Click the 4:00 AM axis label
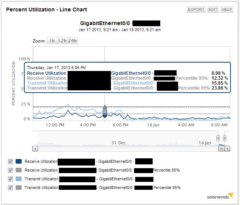 click(186, 125)
